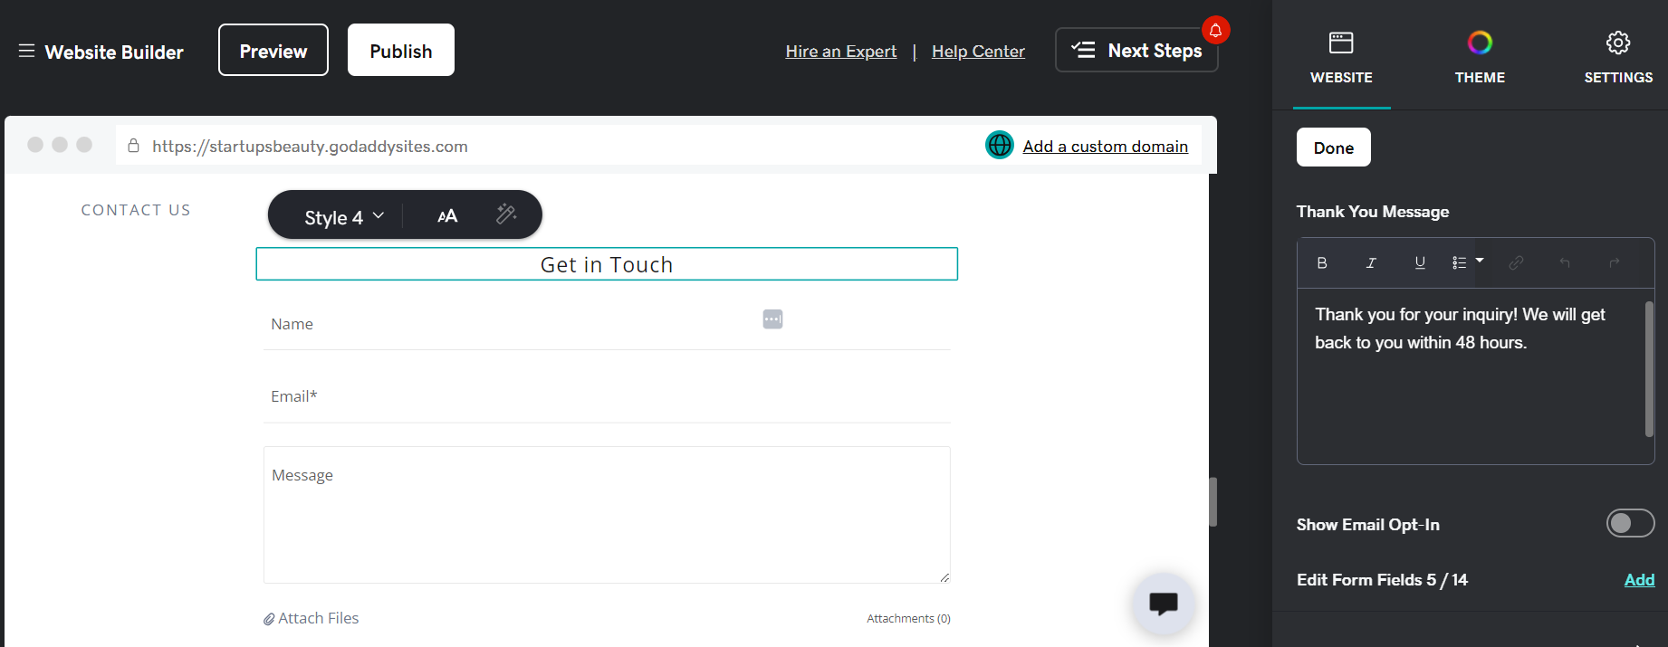Click the insert link icon
The height and width of the screenshot is (647, 1668).
[x=1516, y=263]
